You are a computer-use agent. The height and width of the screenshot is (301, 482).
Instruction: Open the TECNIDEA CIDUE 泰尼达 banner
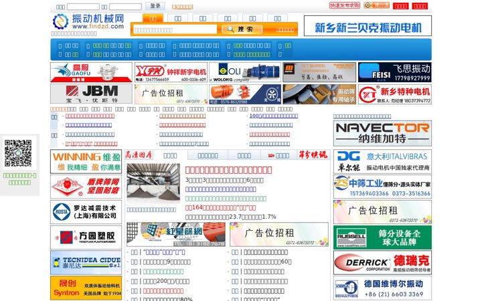86,263
